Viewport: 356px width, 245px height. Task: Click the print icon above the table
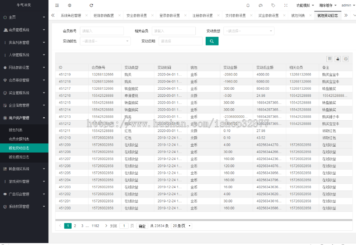click(x=345, y=58)
